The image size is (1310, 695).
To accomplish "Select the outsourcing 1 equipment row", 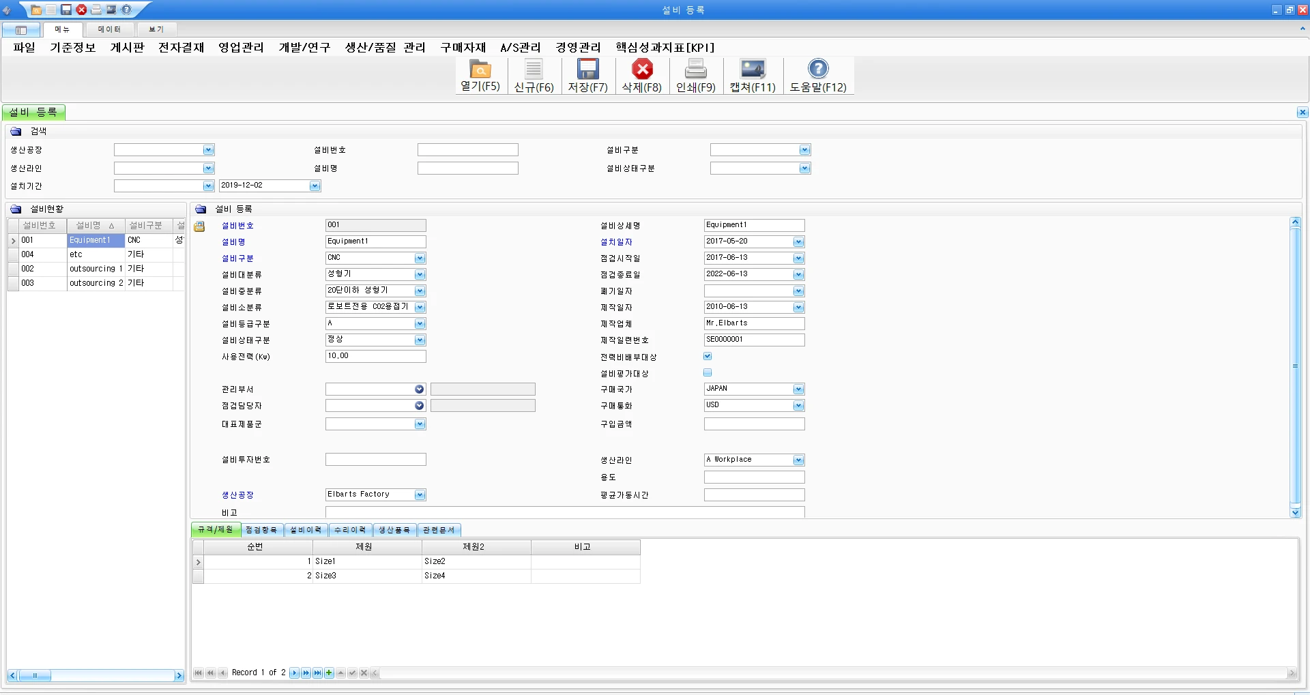I will pyautogui.click(x=96, y=269).
